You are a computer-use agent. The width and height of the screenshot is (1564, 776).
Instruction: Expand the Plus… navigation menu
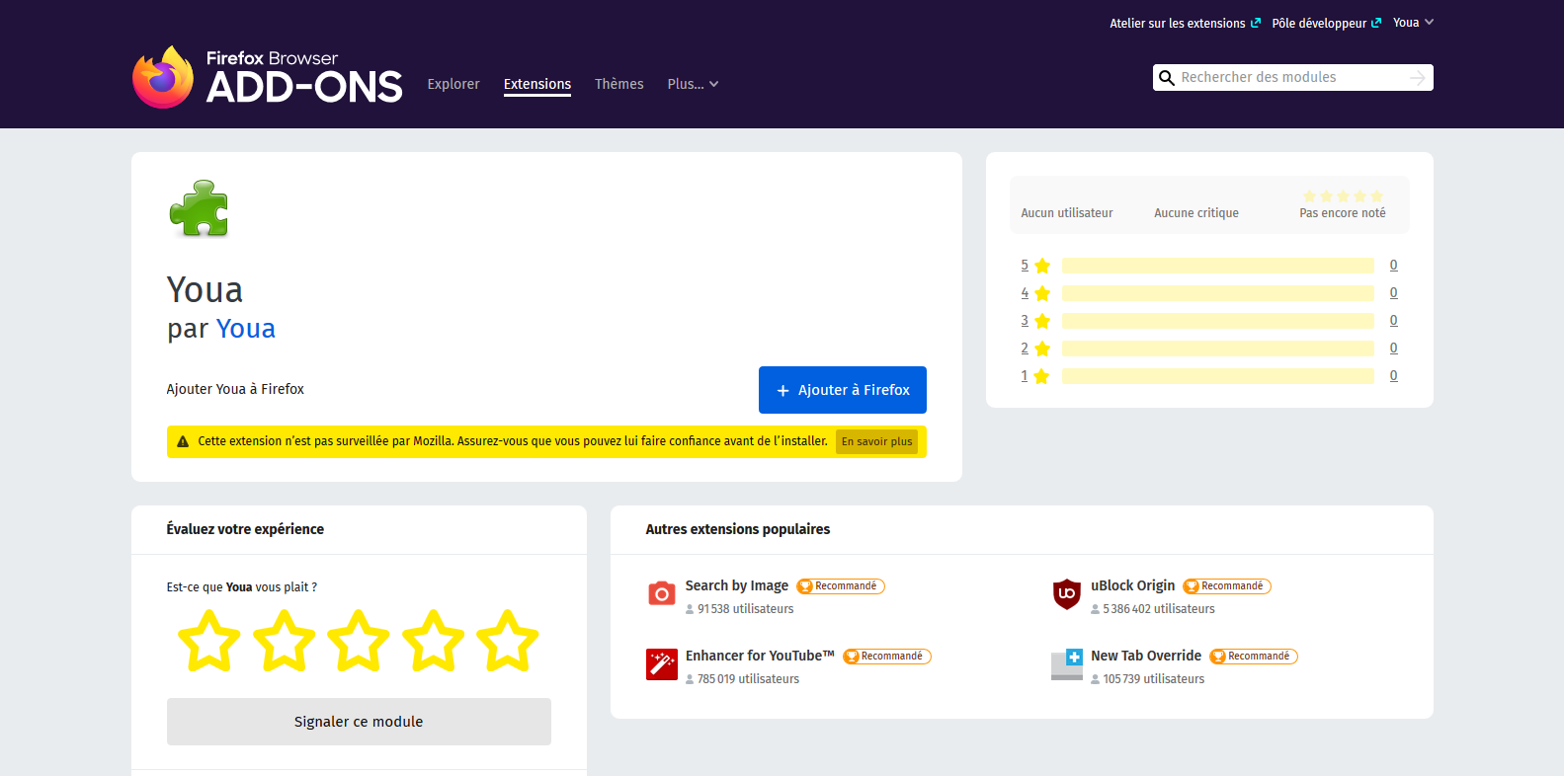pos(693,85)
